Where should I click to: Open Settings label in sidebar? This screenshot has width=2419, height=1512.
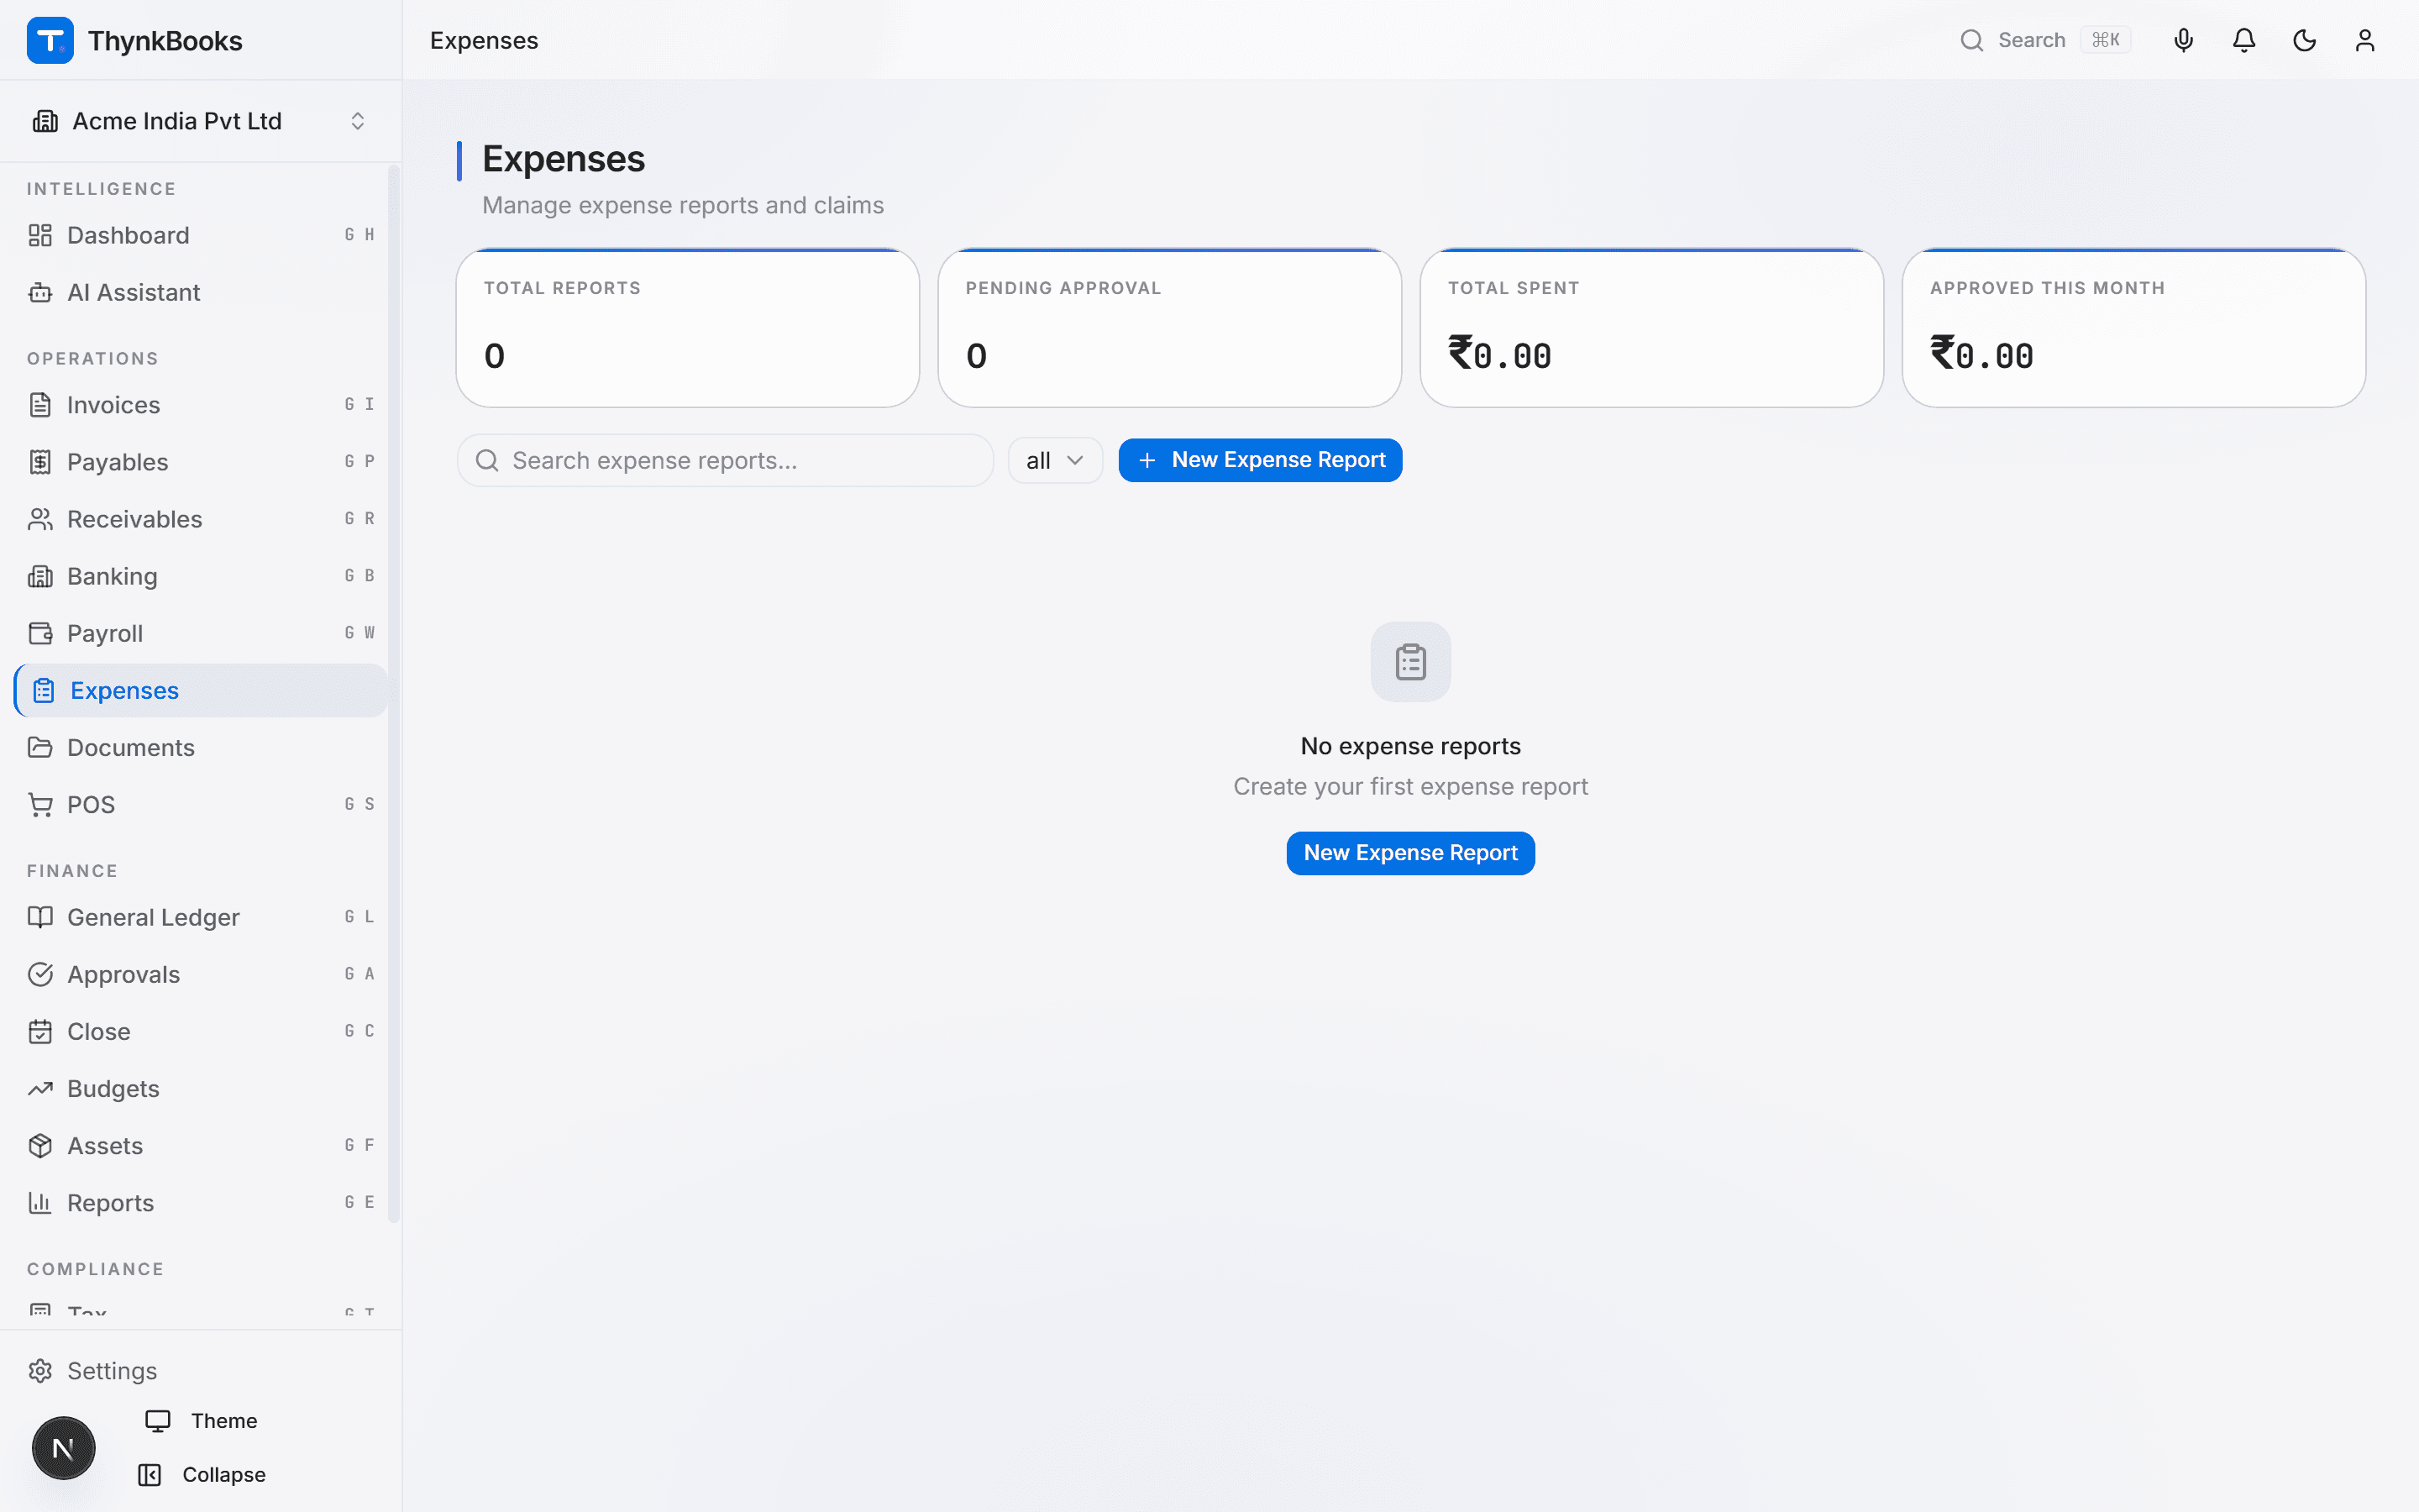click(112, 1370)
